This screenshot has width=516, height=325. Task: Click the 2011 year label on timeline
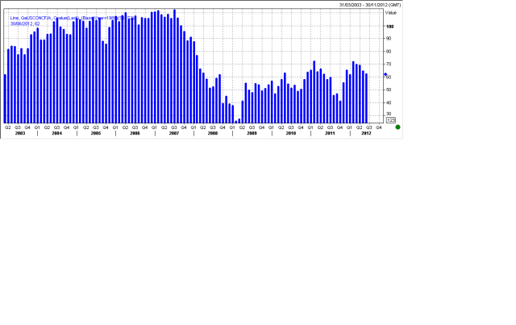pos(330,133)
